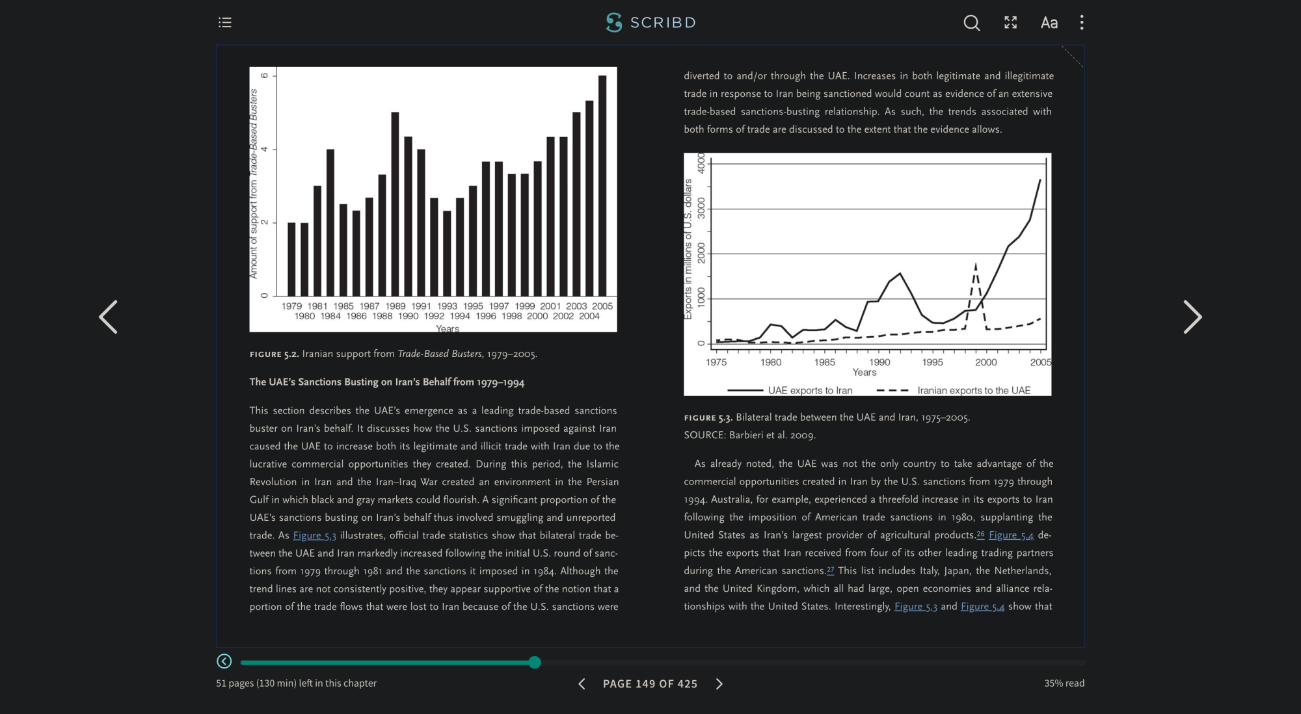
Task: Follow Figure 5.3 link in the last line
Action: pyautogui.click(x=916, y=607)
